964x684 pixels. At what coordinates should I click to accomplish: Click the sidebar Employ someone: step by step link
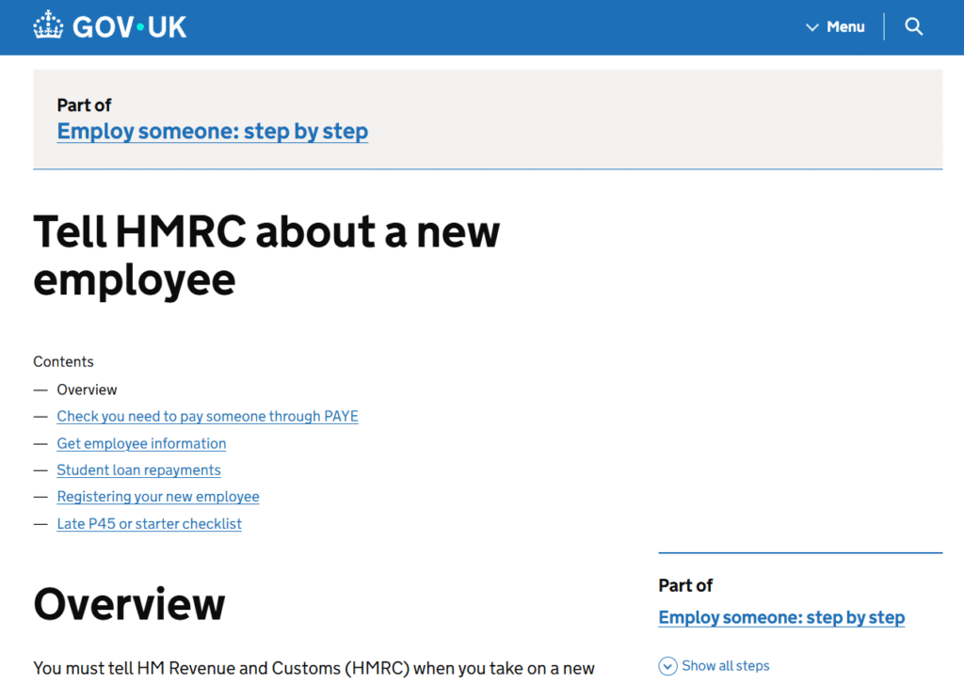[x=781, y=617]
